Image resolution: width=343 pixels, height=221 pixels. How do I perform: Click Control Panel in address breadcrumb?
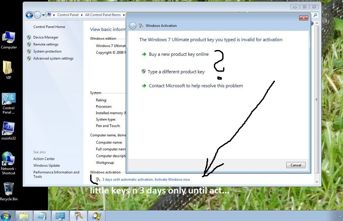(68, 15)
